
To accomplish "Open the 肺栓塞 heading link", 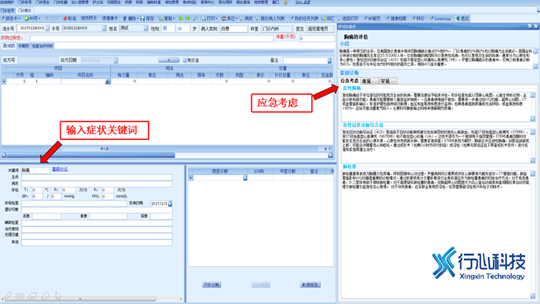I will click(x=349, y=166).
